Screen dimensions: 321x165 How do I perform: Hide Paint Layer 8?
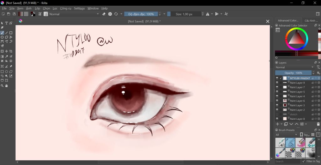click(x=277, y=119)
